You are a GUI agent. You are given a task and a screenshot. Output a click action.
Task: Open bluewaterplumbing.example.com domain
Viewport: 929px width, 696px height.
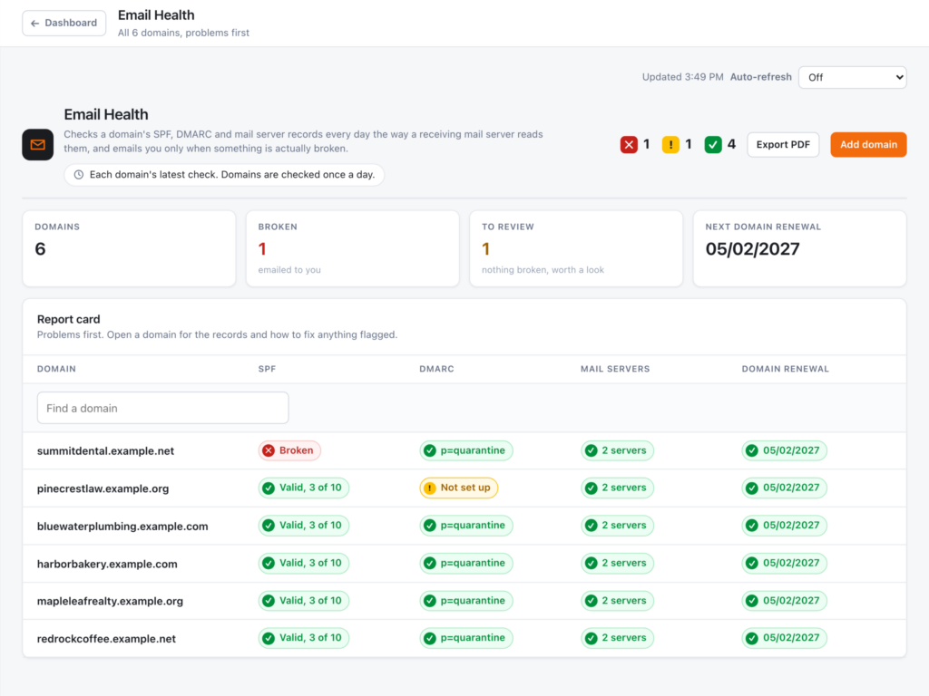pyautogui.click(x=122, y=527)
